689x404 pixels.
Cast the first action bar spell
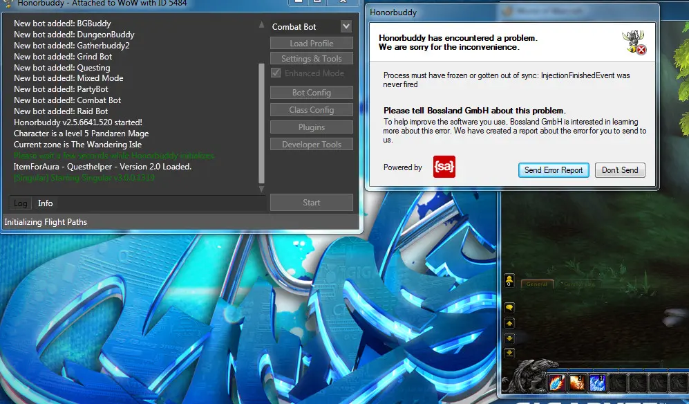point(557,381)
